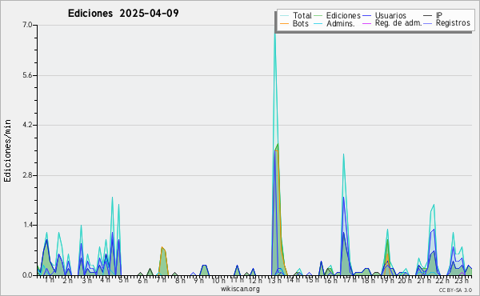This screenshot has width=480, height=296.
Task: Click the y-axis value 5.6
Action: [x=27, y=75]
